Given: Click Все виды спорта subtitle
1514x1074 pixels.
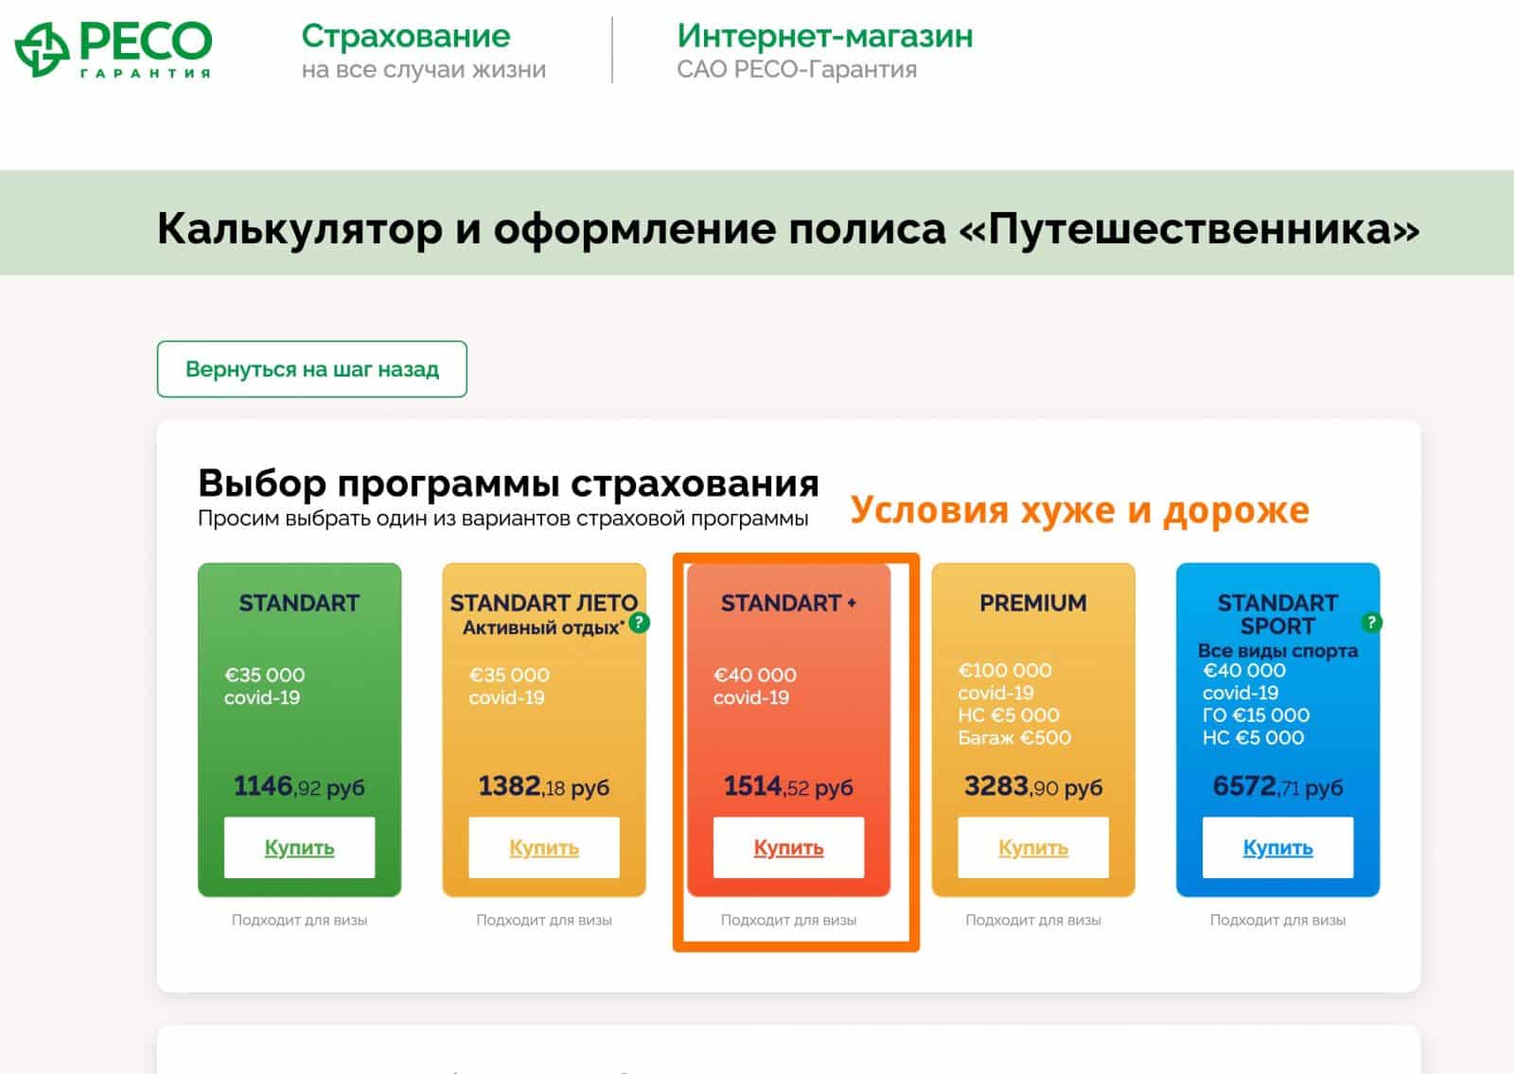Looking at the screenshot, I should tap(1277, 651).
